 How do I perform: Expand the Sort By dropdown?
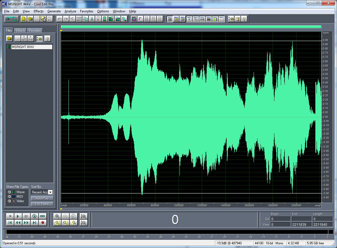coord(50,192)
